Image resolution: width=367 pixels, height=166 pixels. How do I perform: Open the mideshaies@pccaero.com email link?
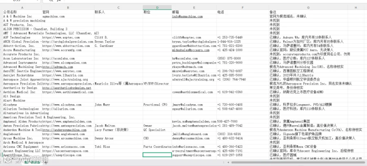191,50
